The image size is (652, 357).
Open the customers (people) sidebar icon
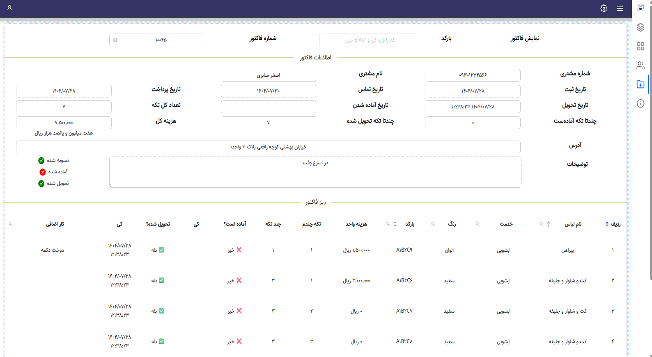click(x=640, y=65)
